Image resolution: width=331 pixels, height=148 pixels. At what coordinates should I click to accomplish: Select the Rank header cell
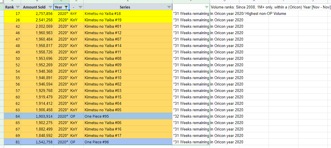point(13,7)
